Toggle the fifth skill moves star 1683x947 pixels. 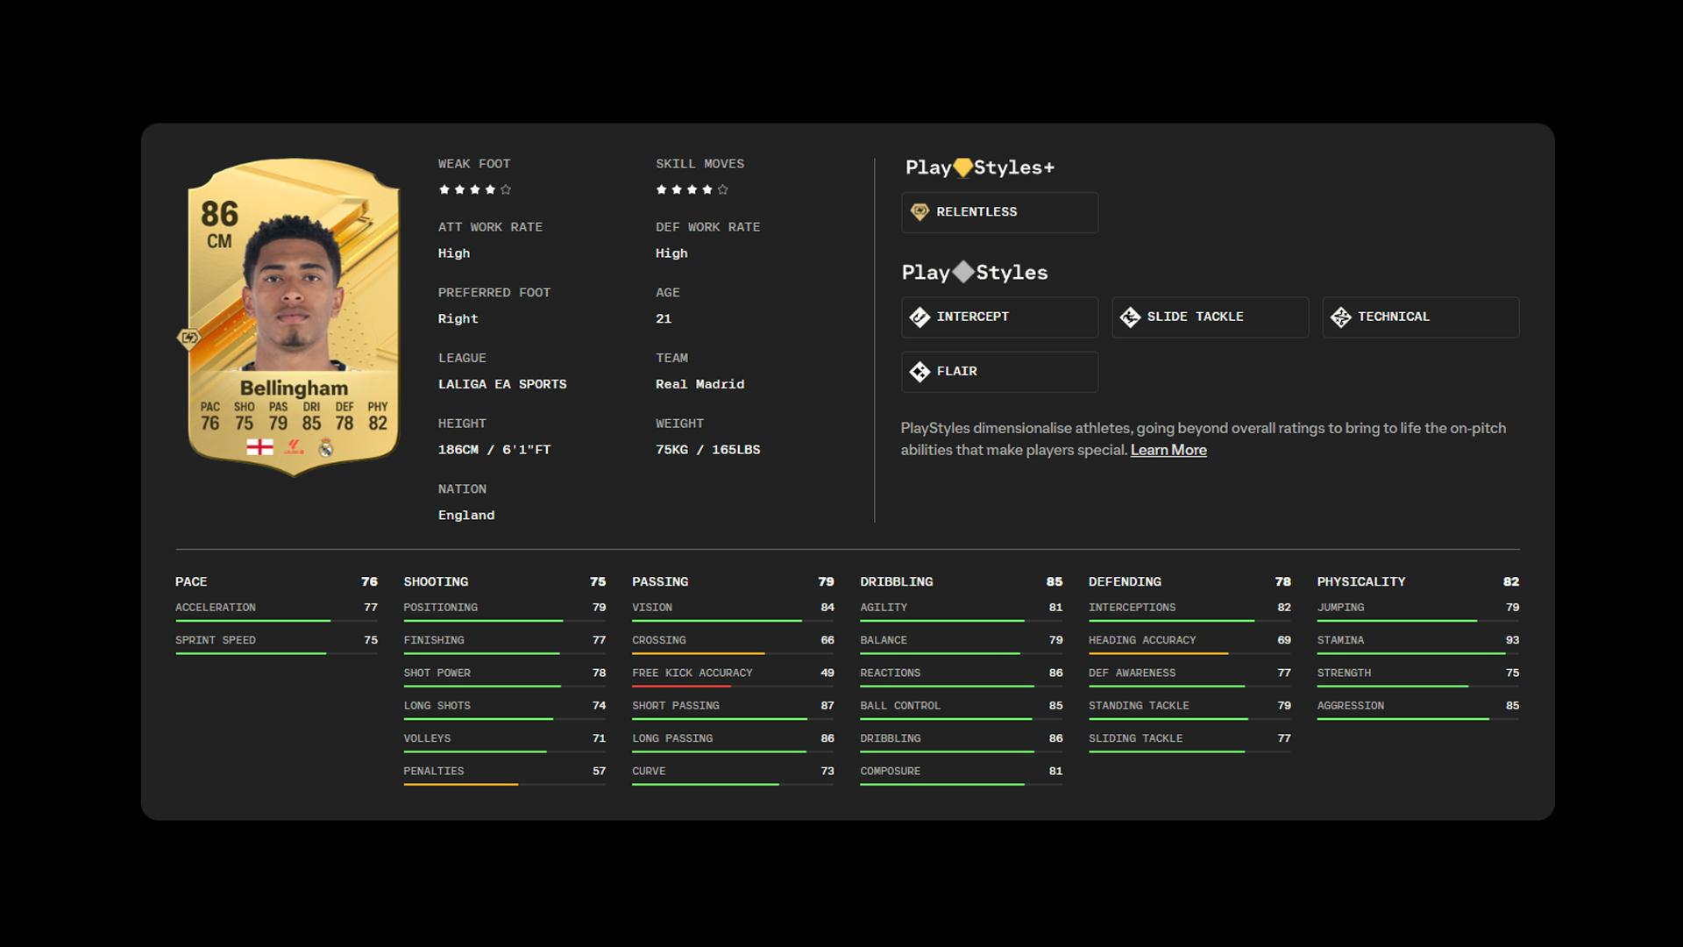coord(721,189)
